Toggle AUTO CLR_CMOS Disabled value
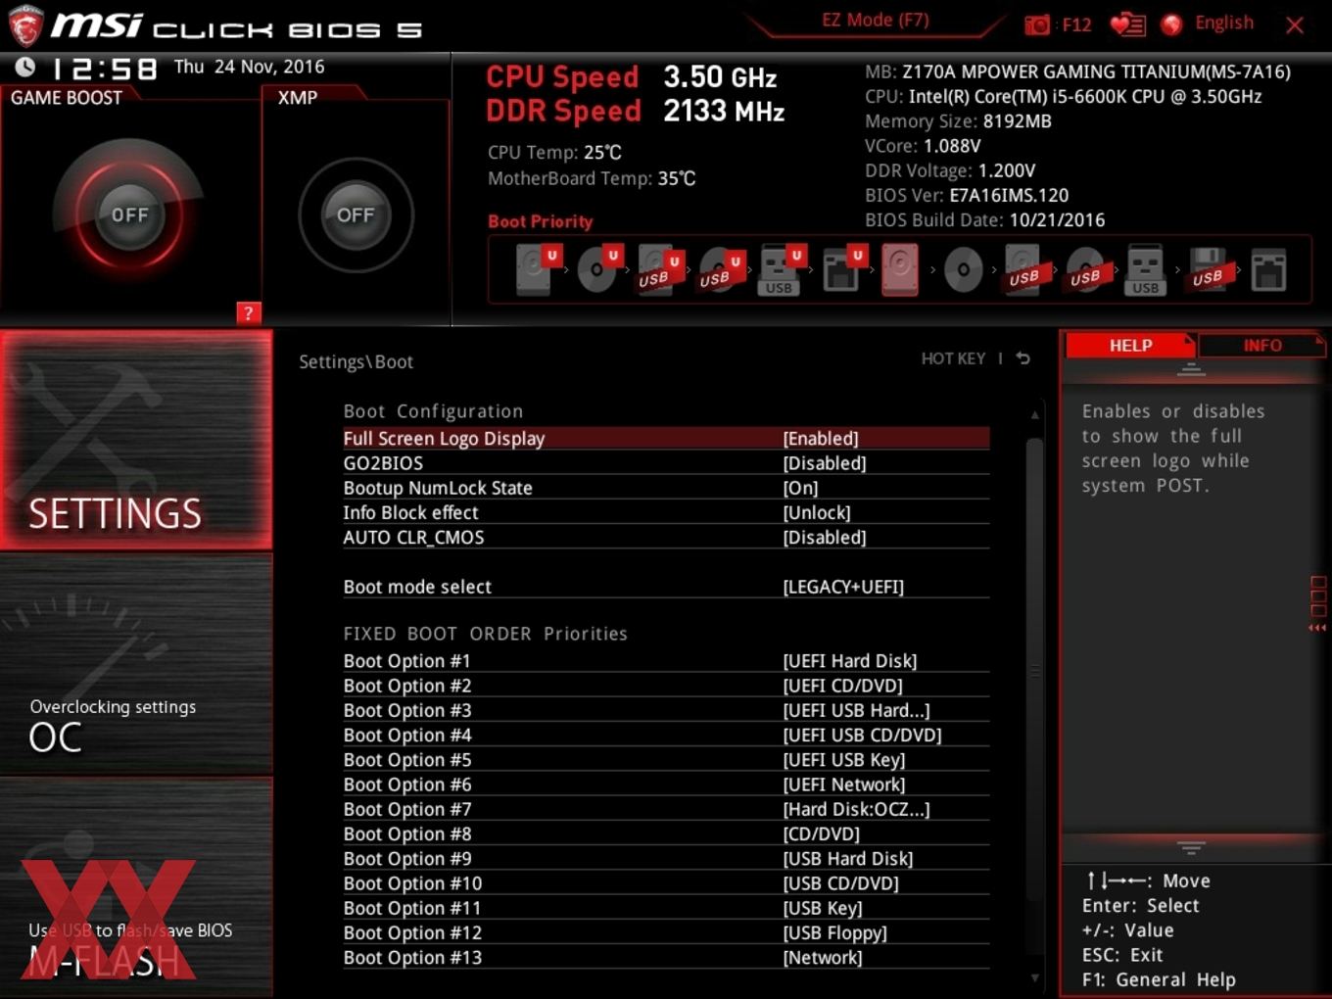The width and height of the screenshot is (1332, 999). coord(825,538)
